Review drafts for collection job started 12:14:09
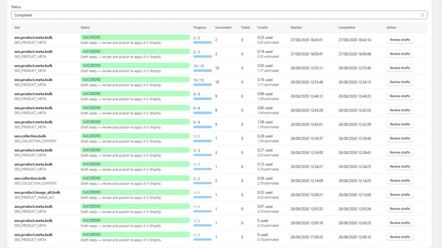Image resolution: width=442 pixels, height=248 pixels. pyautogui.click(x=399, y=181)
